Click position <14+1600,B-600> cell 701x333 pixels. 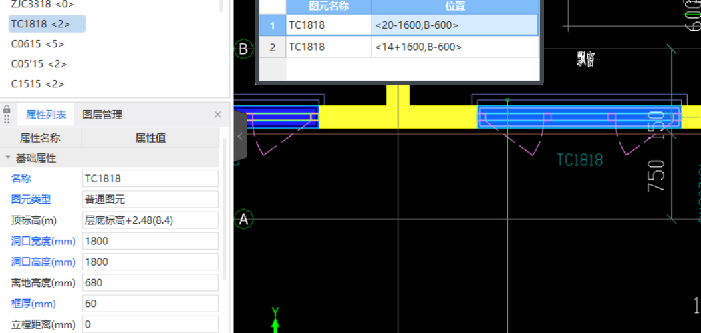click(x=455, y=47)
